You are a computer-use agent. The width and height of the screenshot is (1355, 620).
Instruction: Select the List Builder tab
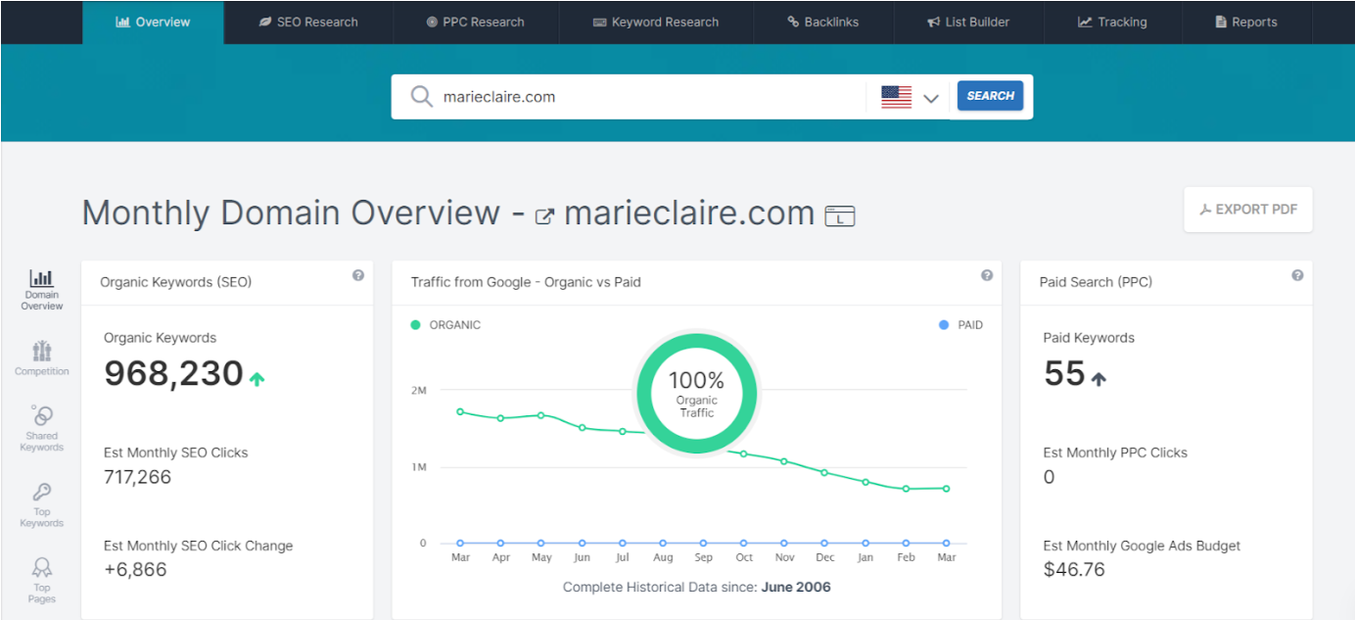tap(968, 22)
